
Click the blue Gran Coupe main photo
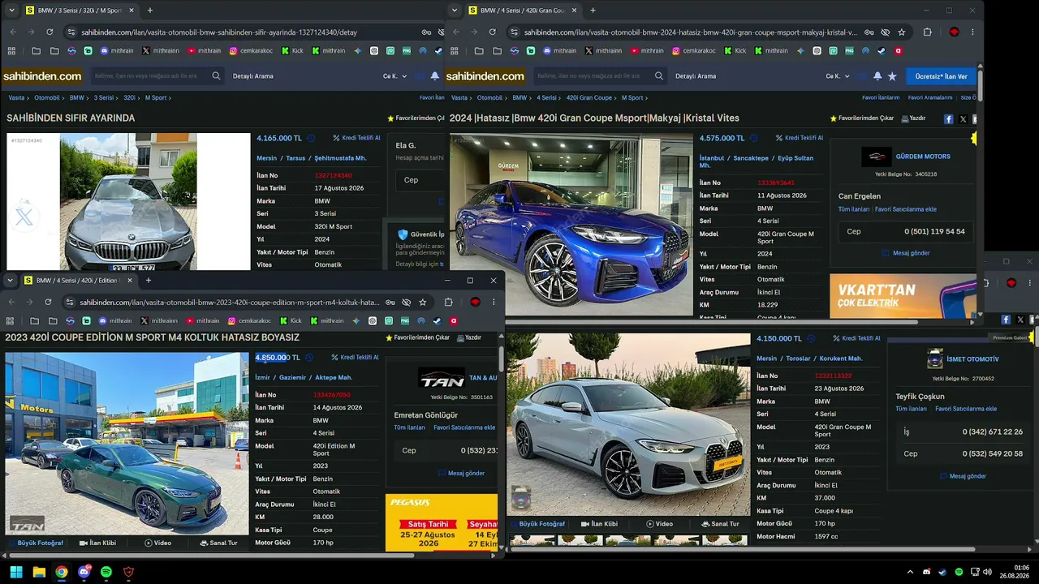point(571,224)
